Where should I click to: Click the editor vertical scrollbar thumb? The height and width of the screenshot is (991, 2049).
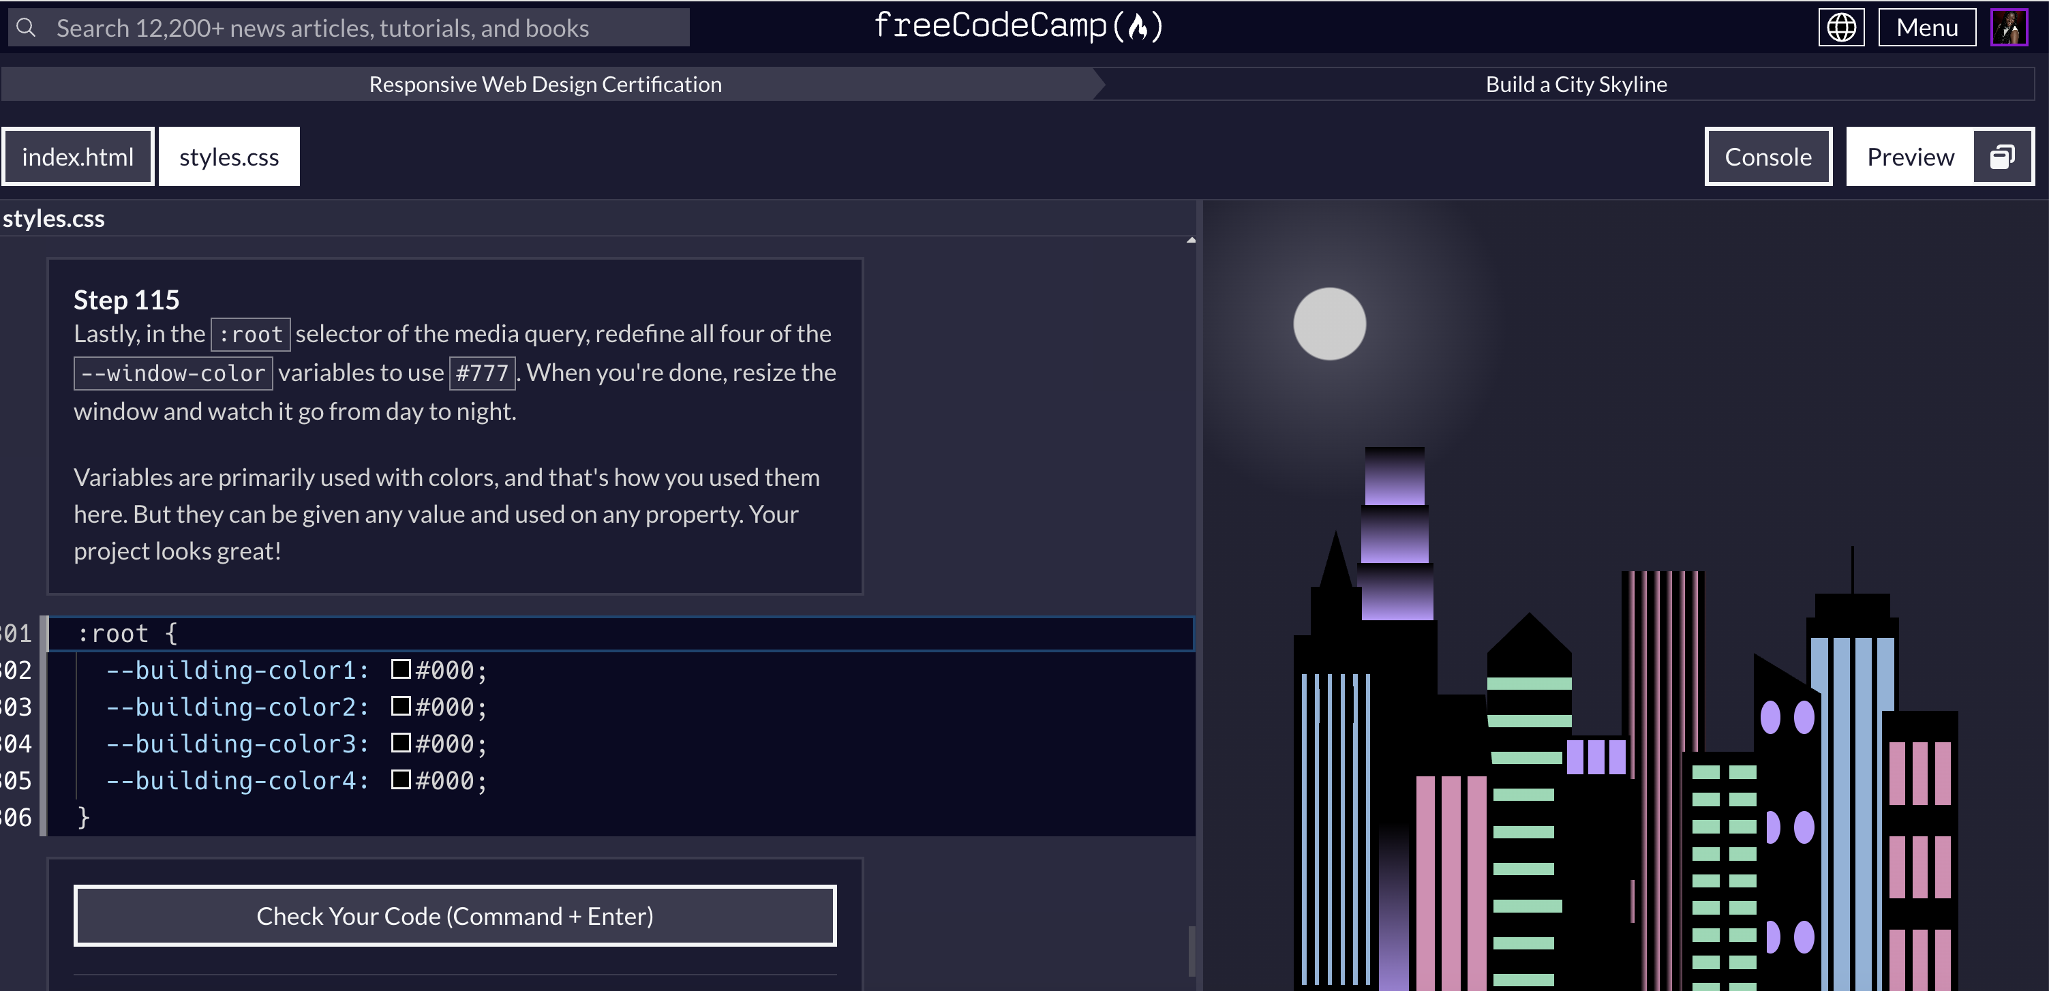click(1191, 950)
